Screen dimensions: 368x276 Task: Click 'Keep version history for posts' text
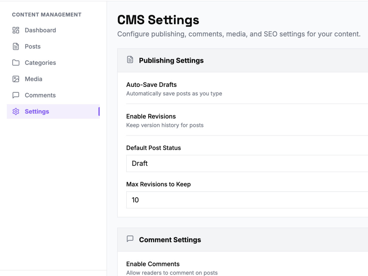[165, 125]
